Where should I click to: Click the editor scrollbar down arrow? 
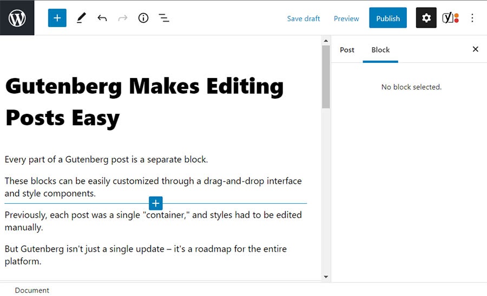pos(326,276)
